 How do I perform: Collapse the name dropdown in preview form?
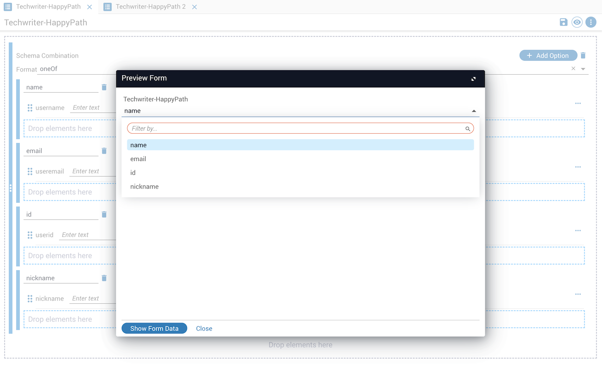[x=474, y=111]
